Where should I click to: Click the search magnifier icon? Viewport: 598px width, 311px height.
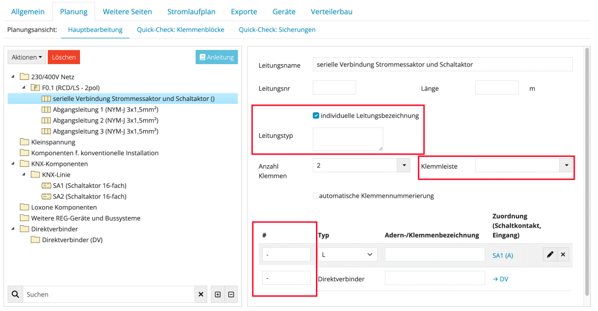tap(15, 294)
